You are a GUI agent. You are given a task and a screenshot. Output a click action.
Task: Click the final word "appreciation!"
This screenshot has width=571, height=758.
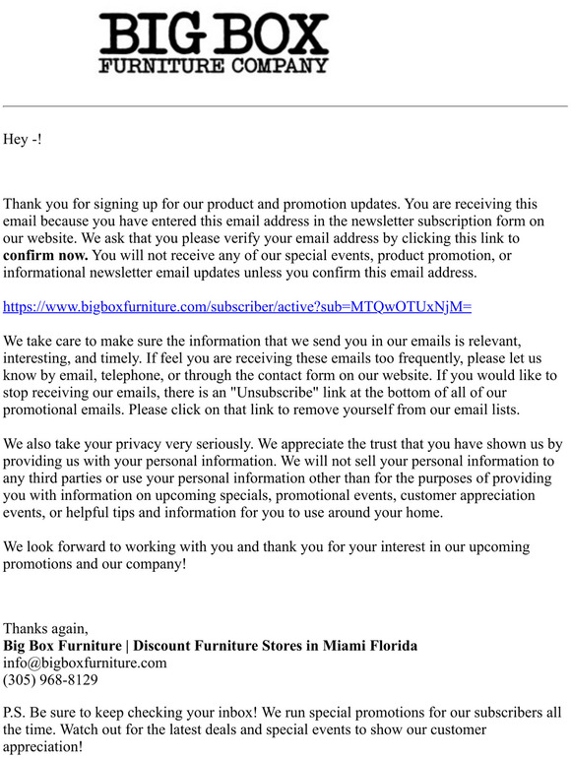coord(43,747)
